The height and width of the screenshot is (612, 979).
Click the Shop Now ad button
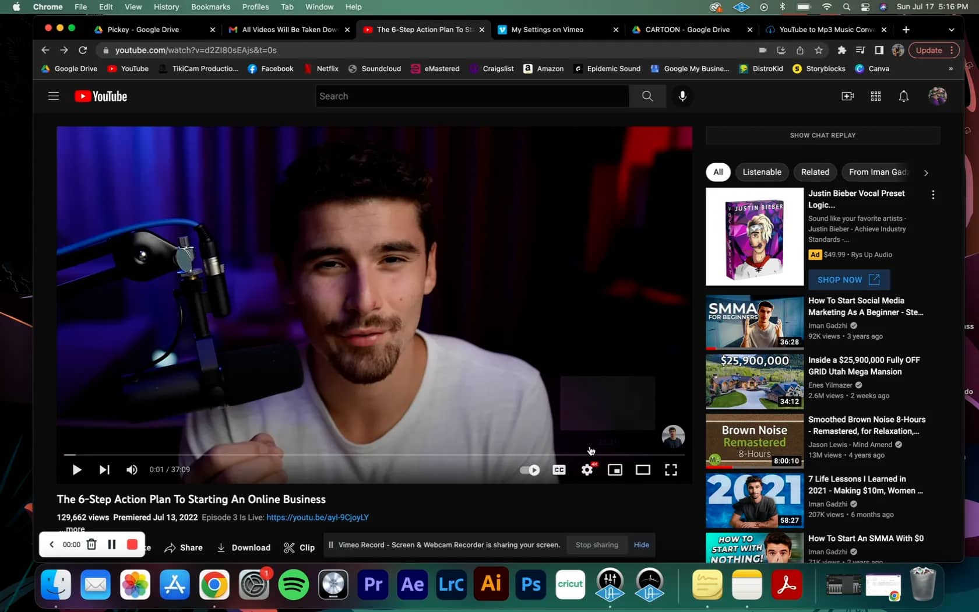849,280
